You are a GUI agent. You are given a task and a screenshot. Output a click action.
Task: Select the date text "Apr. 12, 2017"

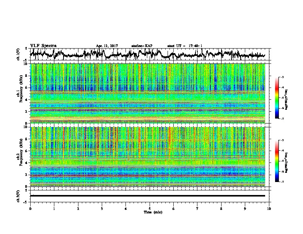click(x=107, y=46)
